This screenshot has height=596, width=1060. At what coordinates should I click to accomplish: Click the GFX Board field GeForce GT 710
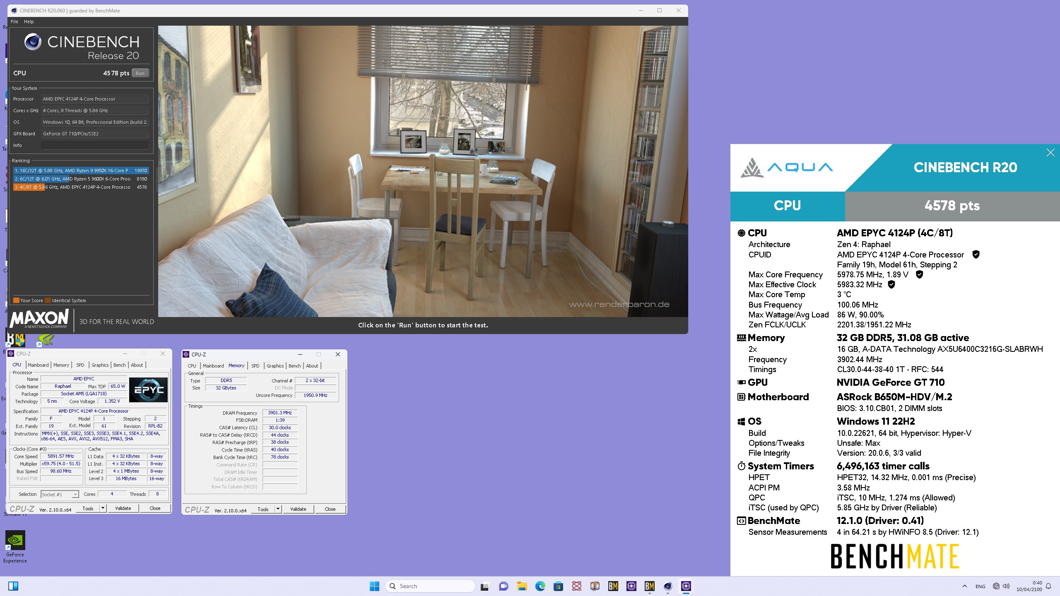click(x=95, y=134)
